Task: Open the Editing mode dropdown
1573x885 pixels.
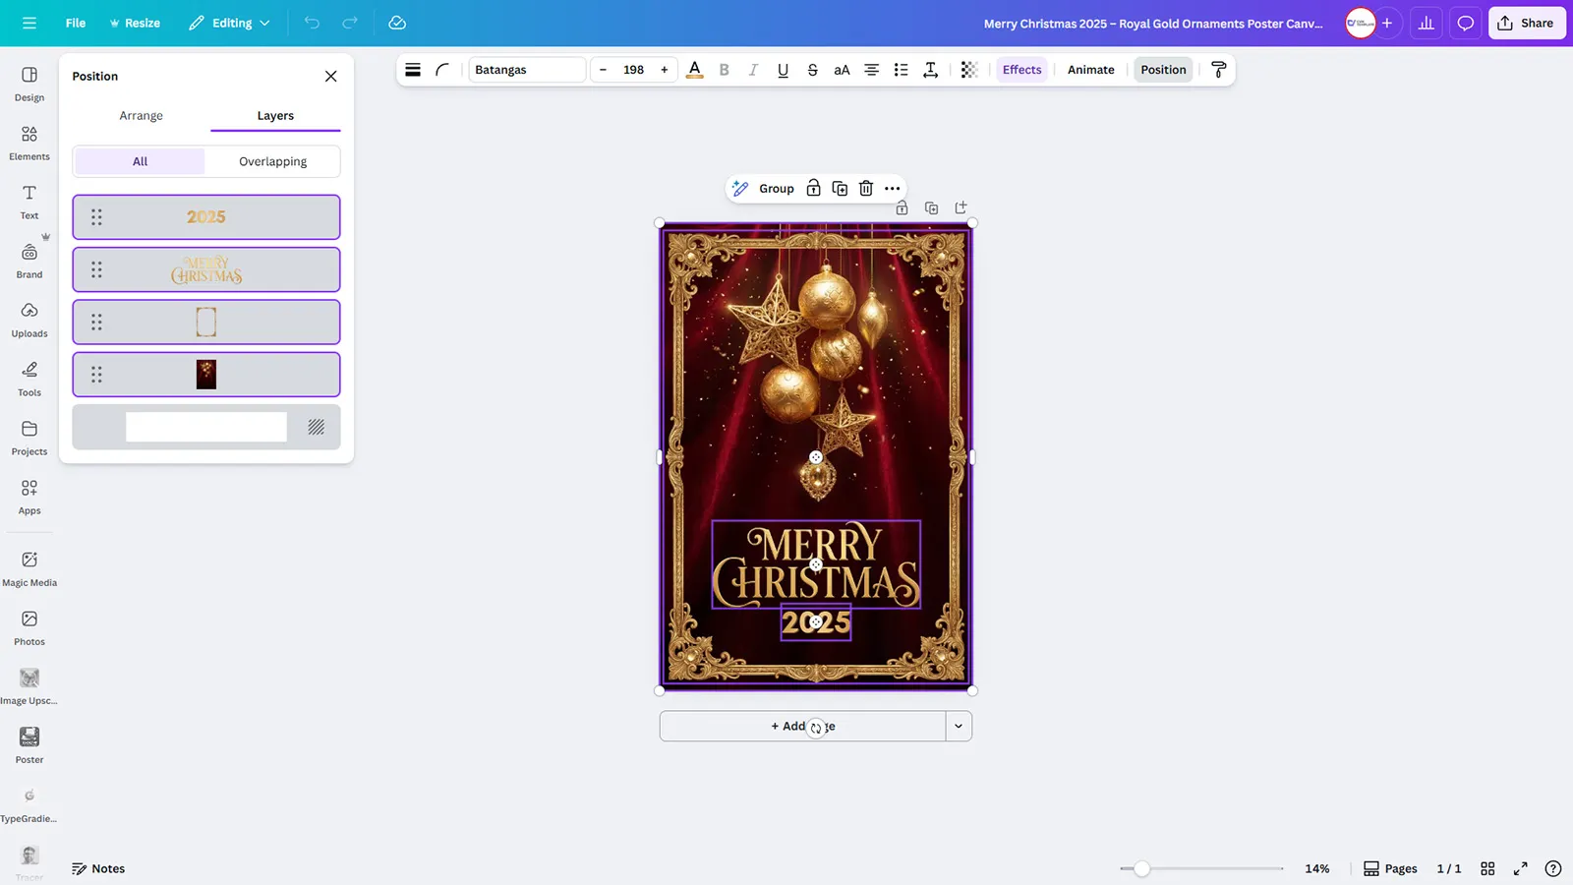Action: 228,23
